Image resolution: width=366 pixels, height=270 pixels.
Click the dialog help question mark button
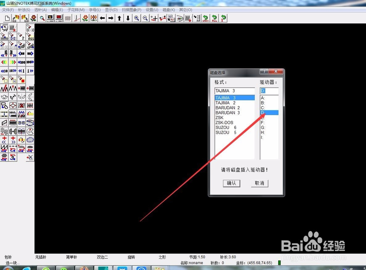264,71
